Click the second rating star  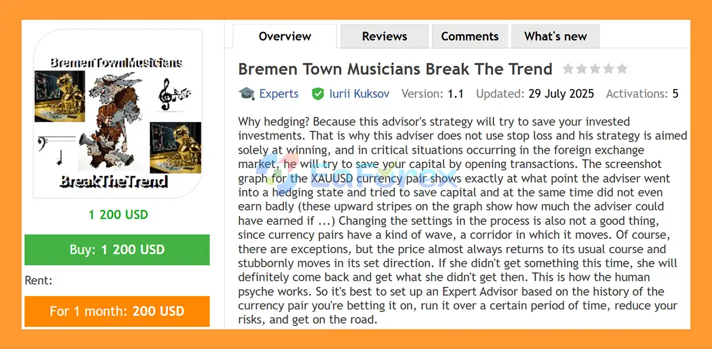tap(581, 69)
